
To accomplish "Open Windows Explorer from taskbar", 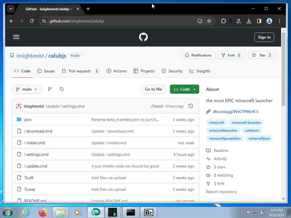I will [61, 212].
